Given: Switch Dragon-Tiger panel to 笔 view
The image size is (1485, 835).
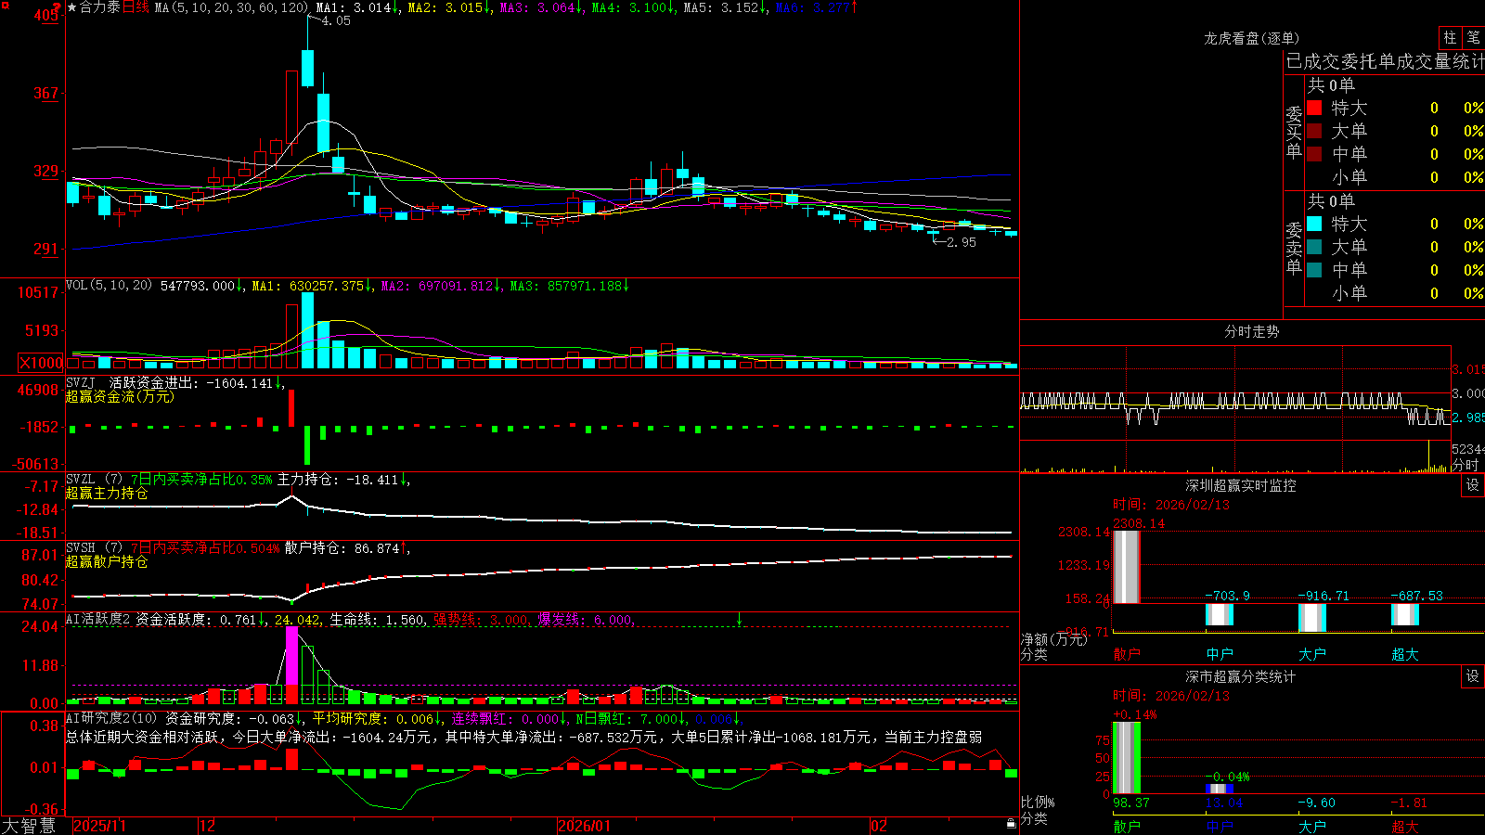Looking at the screenshot, I should coord(1473,38).
